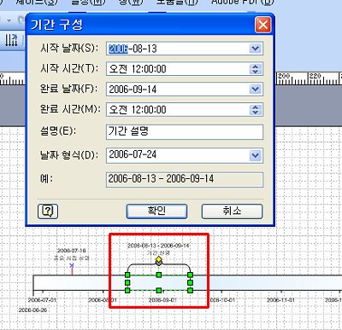Open the 시작 날짜 date dropdown

coord(256,49)
